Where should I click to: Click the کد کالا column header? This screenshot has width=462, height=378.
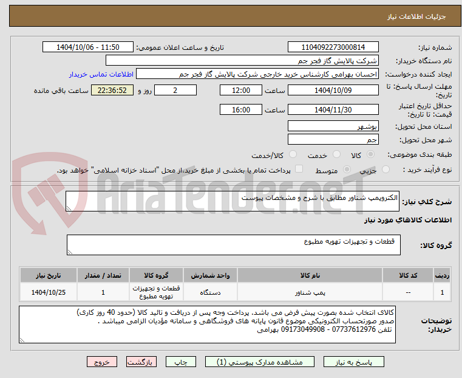408,275
